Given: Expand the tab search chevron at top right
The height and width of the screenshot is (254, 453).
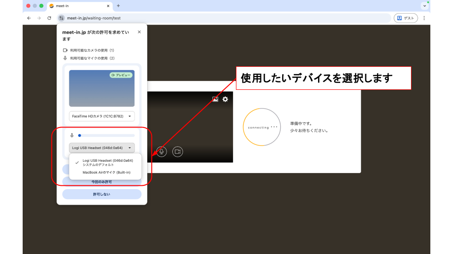Looking at the screenshot, I should [424, 6].
